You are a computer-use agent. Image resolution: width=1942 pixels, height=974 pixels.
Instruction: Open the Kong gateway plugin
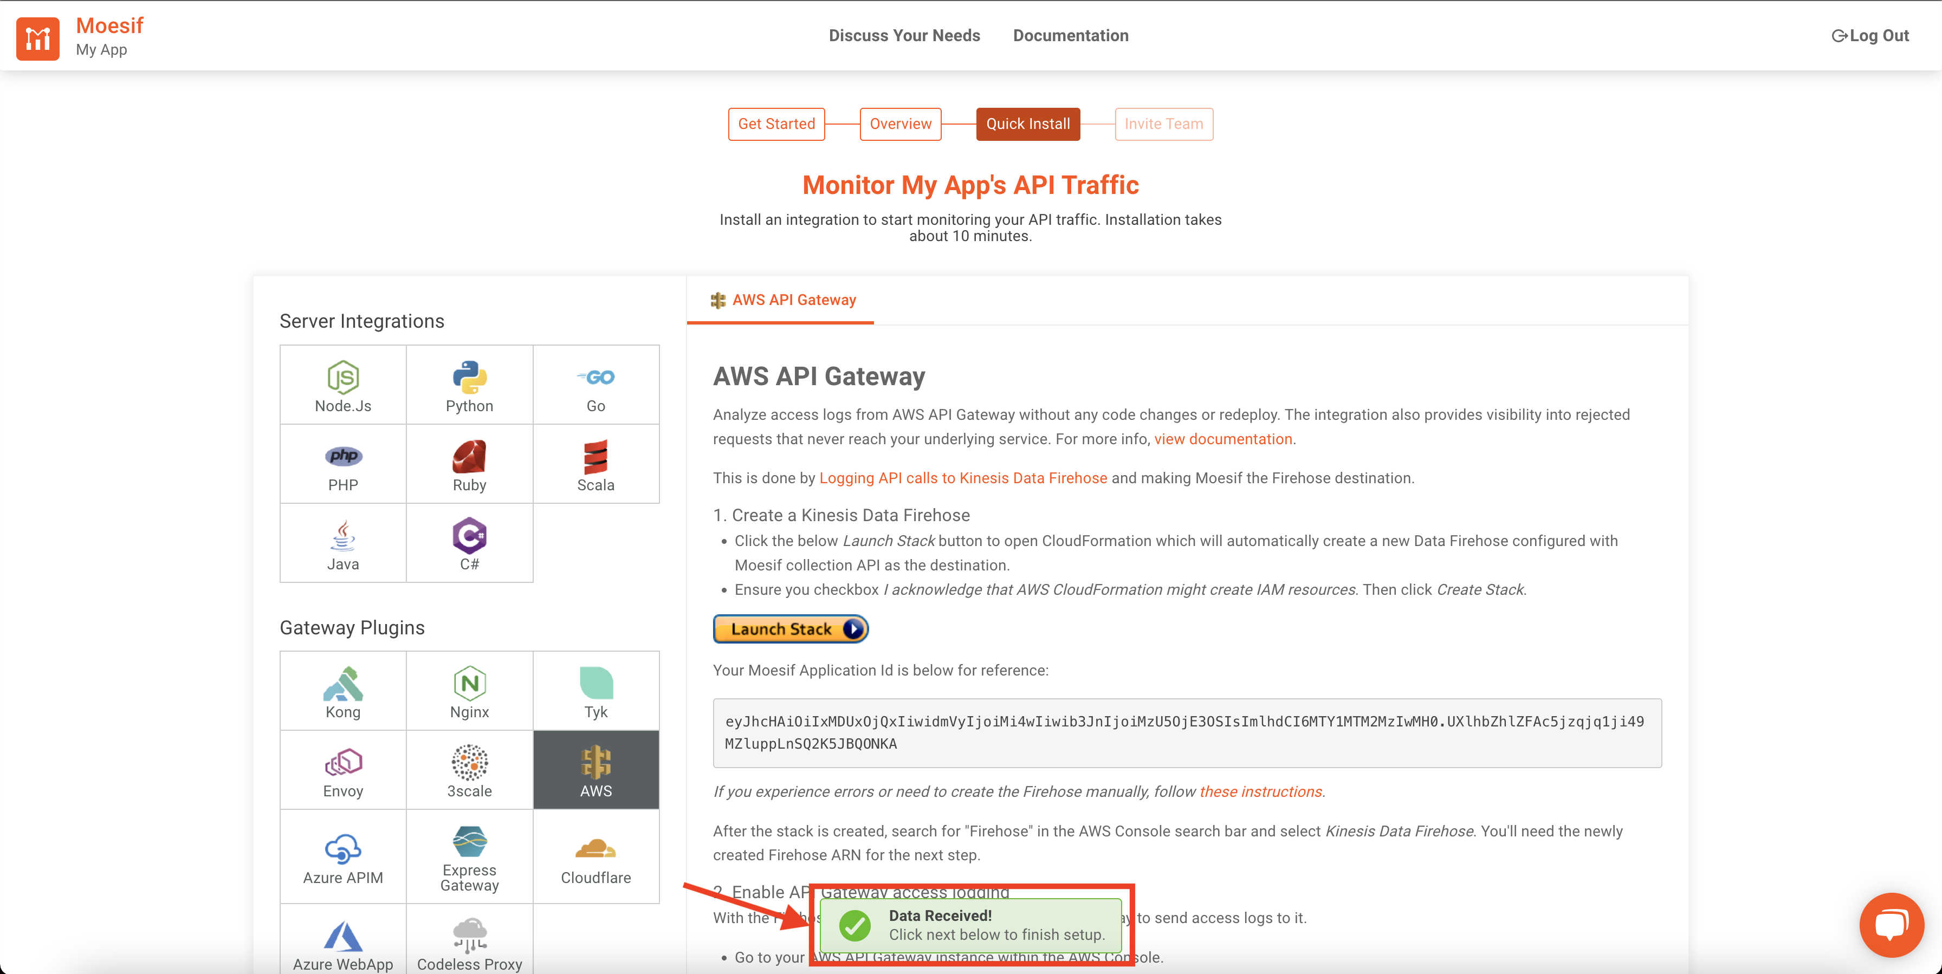pos(342,692)
